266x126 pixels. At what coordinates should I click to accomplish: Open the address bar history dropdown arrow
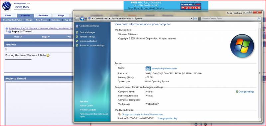(x=192, y=19)
